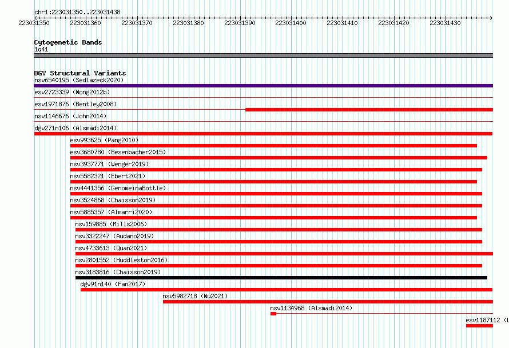Open nsv1134968 (Alsmadi2014) variant
This screenshot has height=348, width=509.
(311, 308)
